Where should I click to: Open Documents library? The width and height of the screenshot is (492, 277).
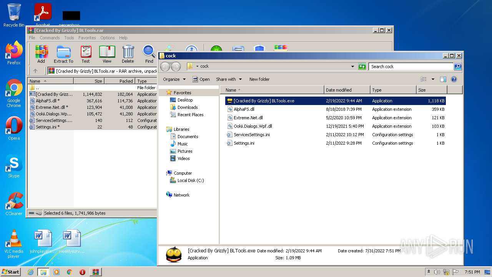coord(188,137)
